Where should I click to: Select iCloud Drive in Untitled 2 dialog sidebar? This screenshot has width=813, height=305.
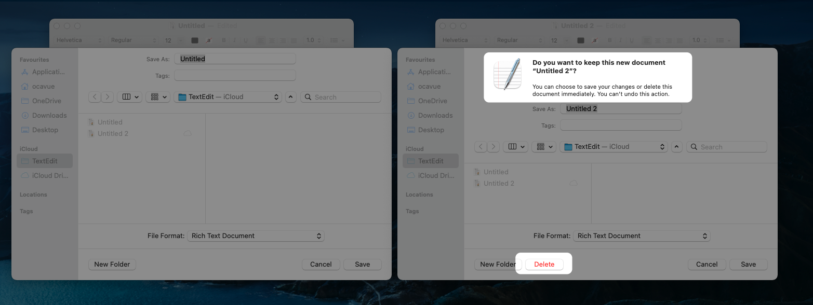(431, 175)
